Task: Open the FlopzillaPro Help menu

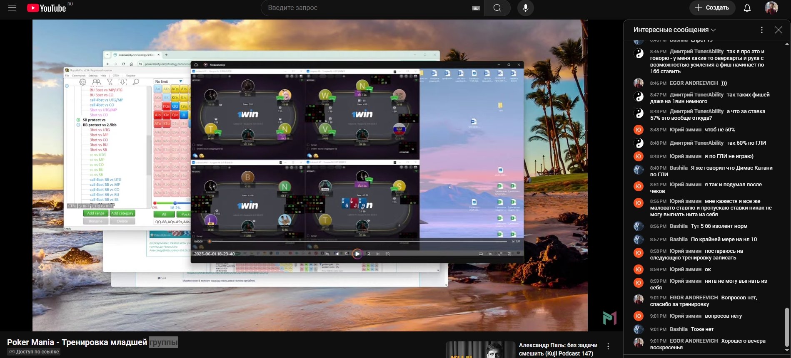Action: tap(103, 76)
